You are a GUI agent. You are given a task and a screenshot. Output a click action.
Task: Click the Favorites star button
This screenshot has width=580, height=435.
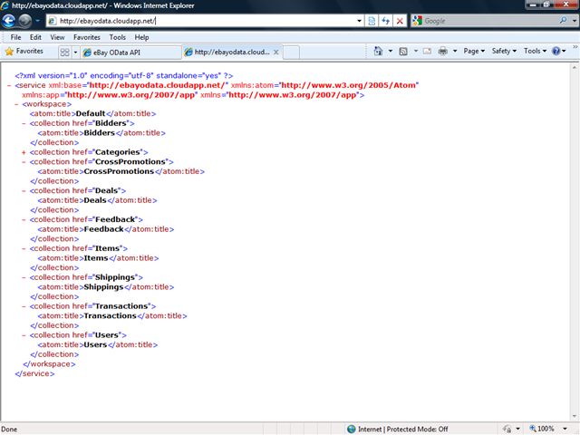[x=24, y=52]
